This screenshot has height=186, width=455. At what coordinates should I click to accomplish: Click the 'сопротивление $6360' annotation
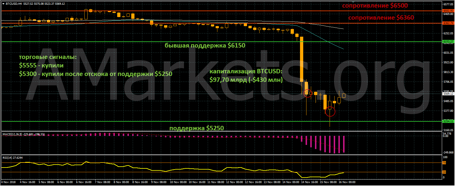(x=381, y=18)
